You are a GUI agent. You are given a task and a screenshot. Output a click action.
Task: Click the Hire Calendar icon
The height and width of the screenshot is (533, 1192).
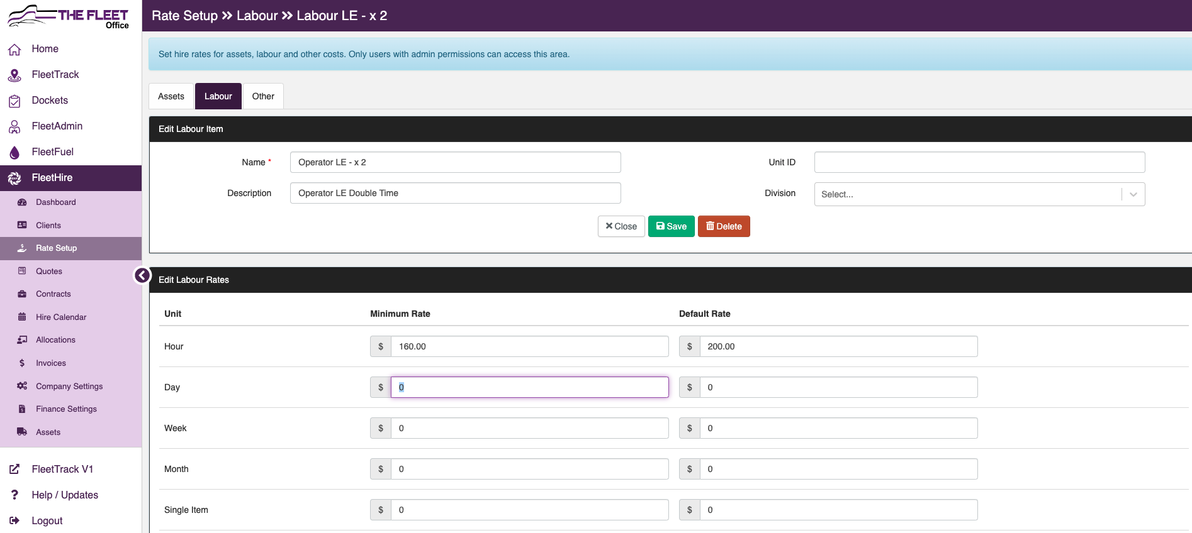22,317
